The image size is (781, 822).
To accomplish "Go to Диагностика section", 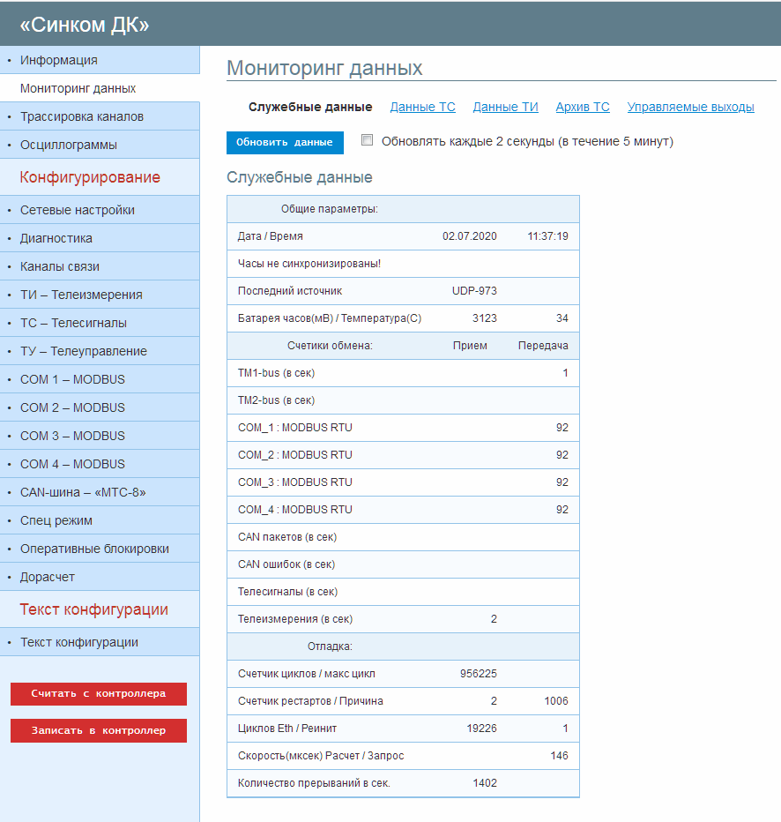I will (56, 238).
